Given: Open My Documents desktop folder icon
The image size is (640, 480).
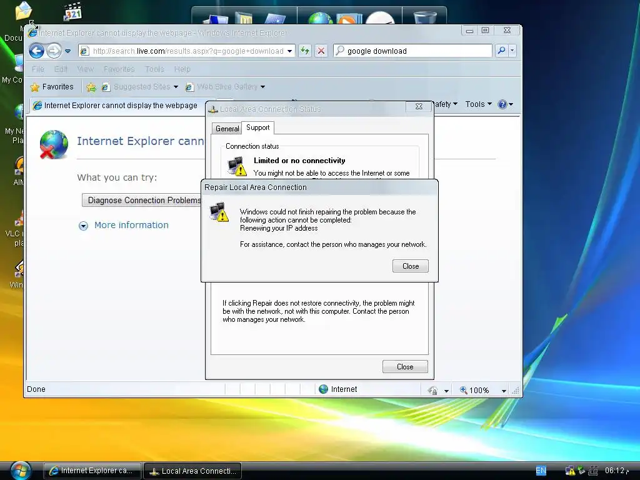Looking at the screenshot, I should click(x=23, y=11).
